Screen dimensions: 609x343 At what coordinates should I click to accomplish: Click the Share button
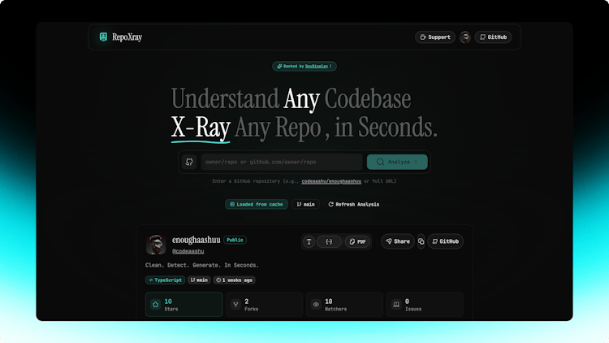point(397,241)
